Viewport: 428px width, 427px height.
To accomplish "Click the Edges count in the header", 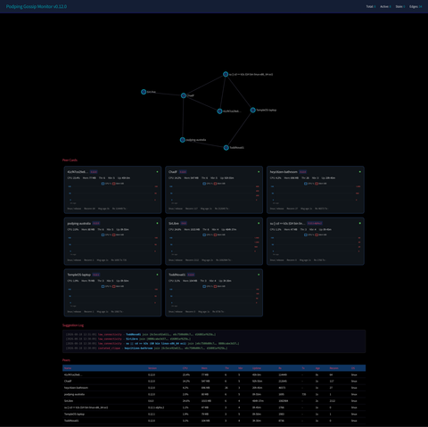I will 416,6.
